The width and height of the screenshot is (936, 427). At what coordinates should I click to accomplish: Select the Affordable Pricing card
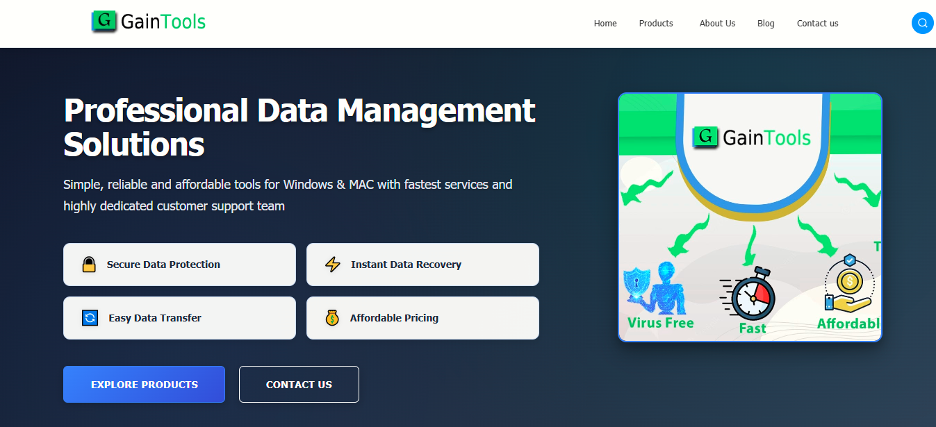422,318
